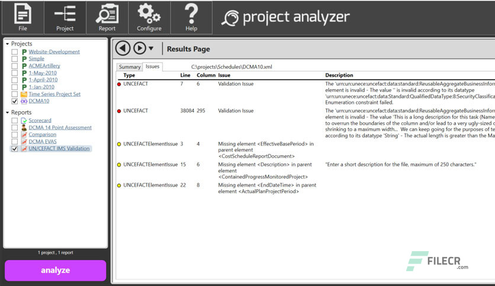The width and height of the screenshot is (495, 286).
Task: Sort by the Column header
Action: point(206,75)
